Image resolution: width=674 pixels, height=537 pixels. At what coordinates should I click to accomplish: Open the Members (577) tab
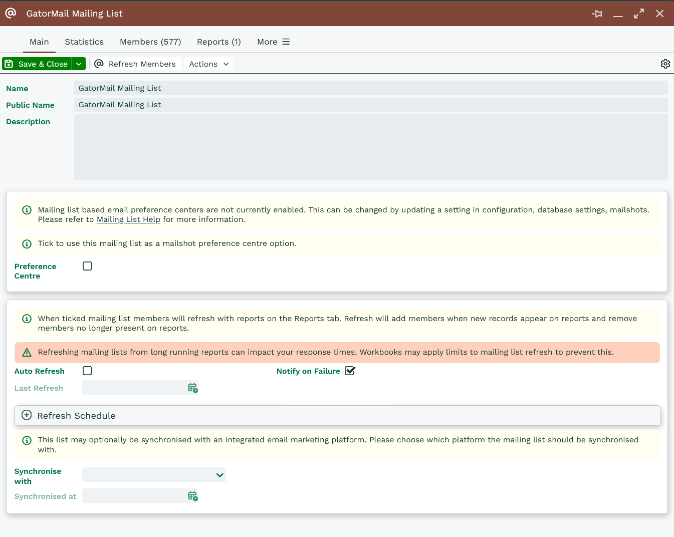tap(150, 42)
